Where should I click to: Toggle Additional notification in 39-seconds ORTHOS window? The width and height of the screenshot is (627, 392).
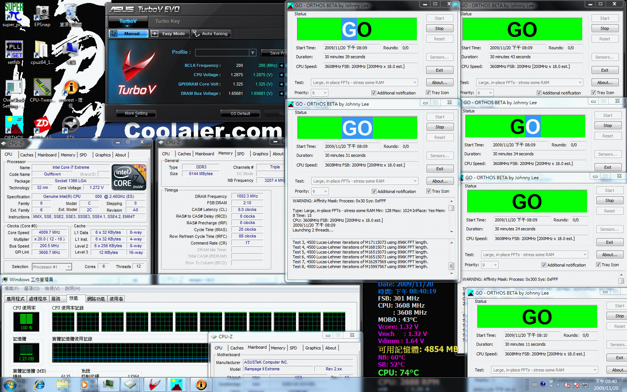click(x=393, y=93)
